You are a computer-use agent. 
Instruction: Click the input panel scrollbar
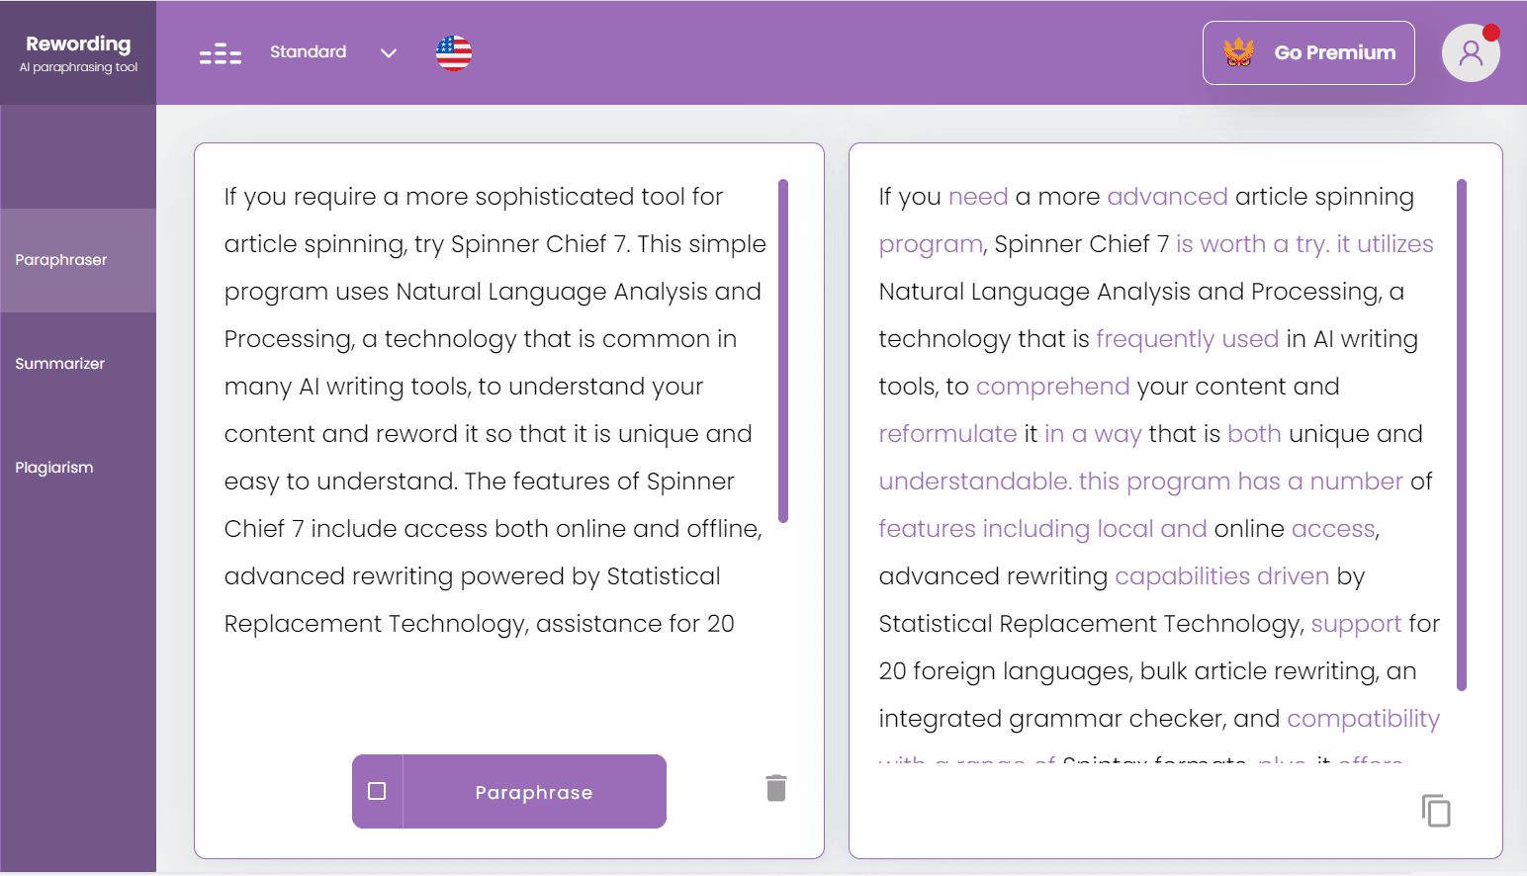(783, 350)
